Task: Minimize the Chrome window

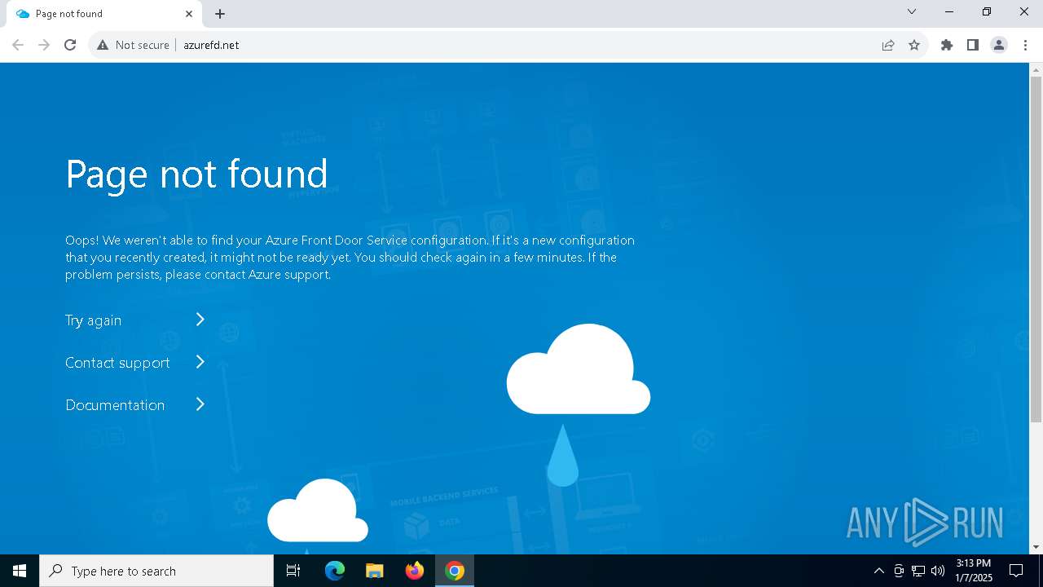Action: click(949, 11)
